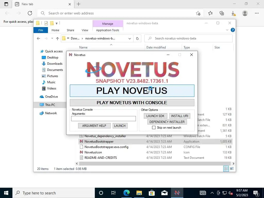Open recent locations dropdown in Explorer
Screen dimensions: 264x198
pos(52,38)
